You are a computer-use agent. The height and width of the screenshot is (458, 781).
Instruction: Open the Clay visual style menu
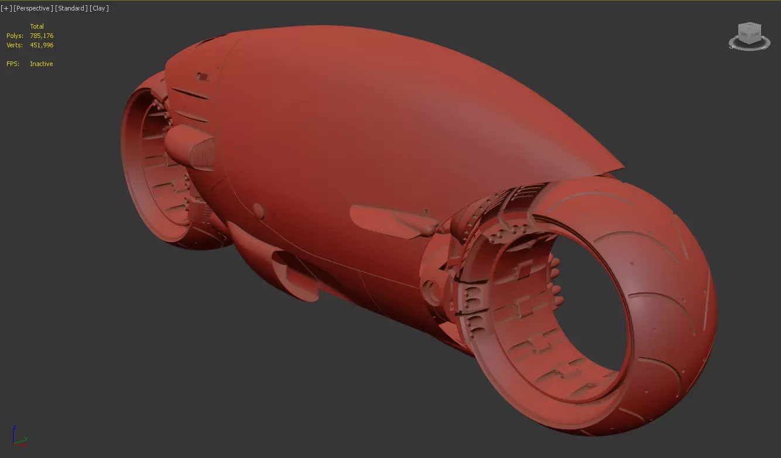(x=99, y=8)
